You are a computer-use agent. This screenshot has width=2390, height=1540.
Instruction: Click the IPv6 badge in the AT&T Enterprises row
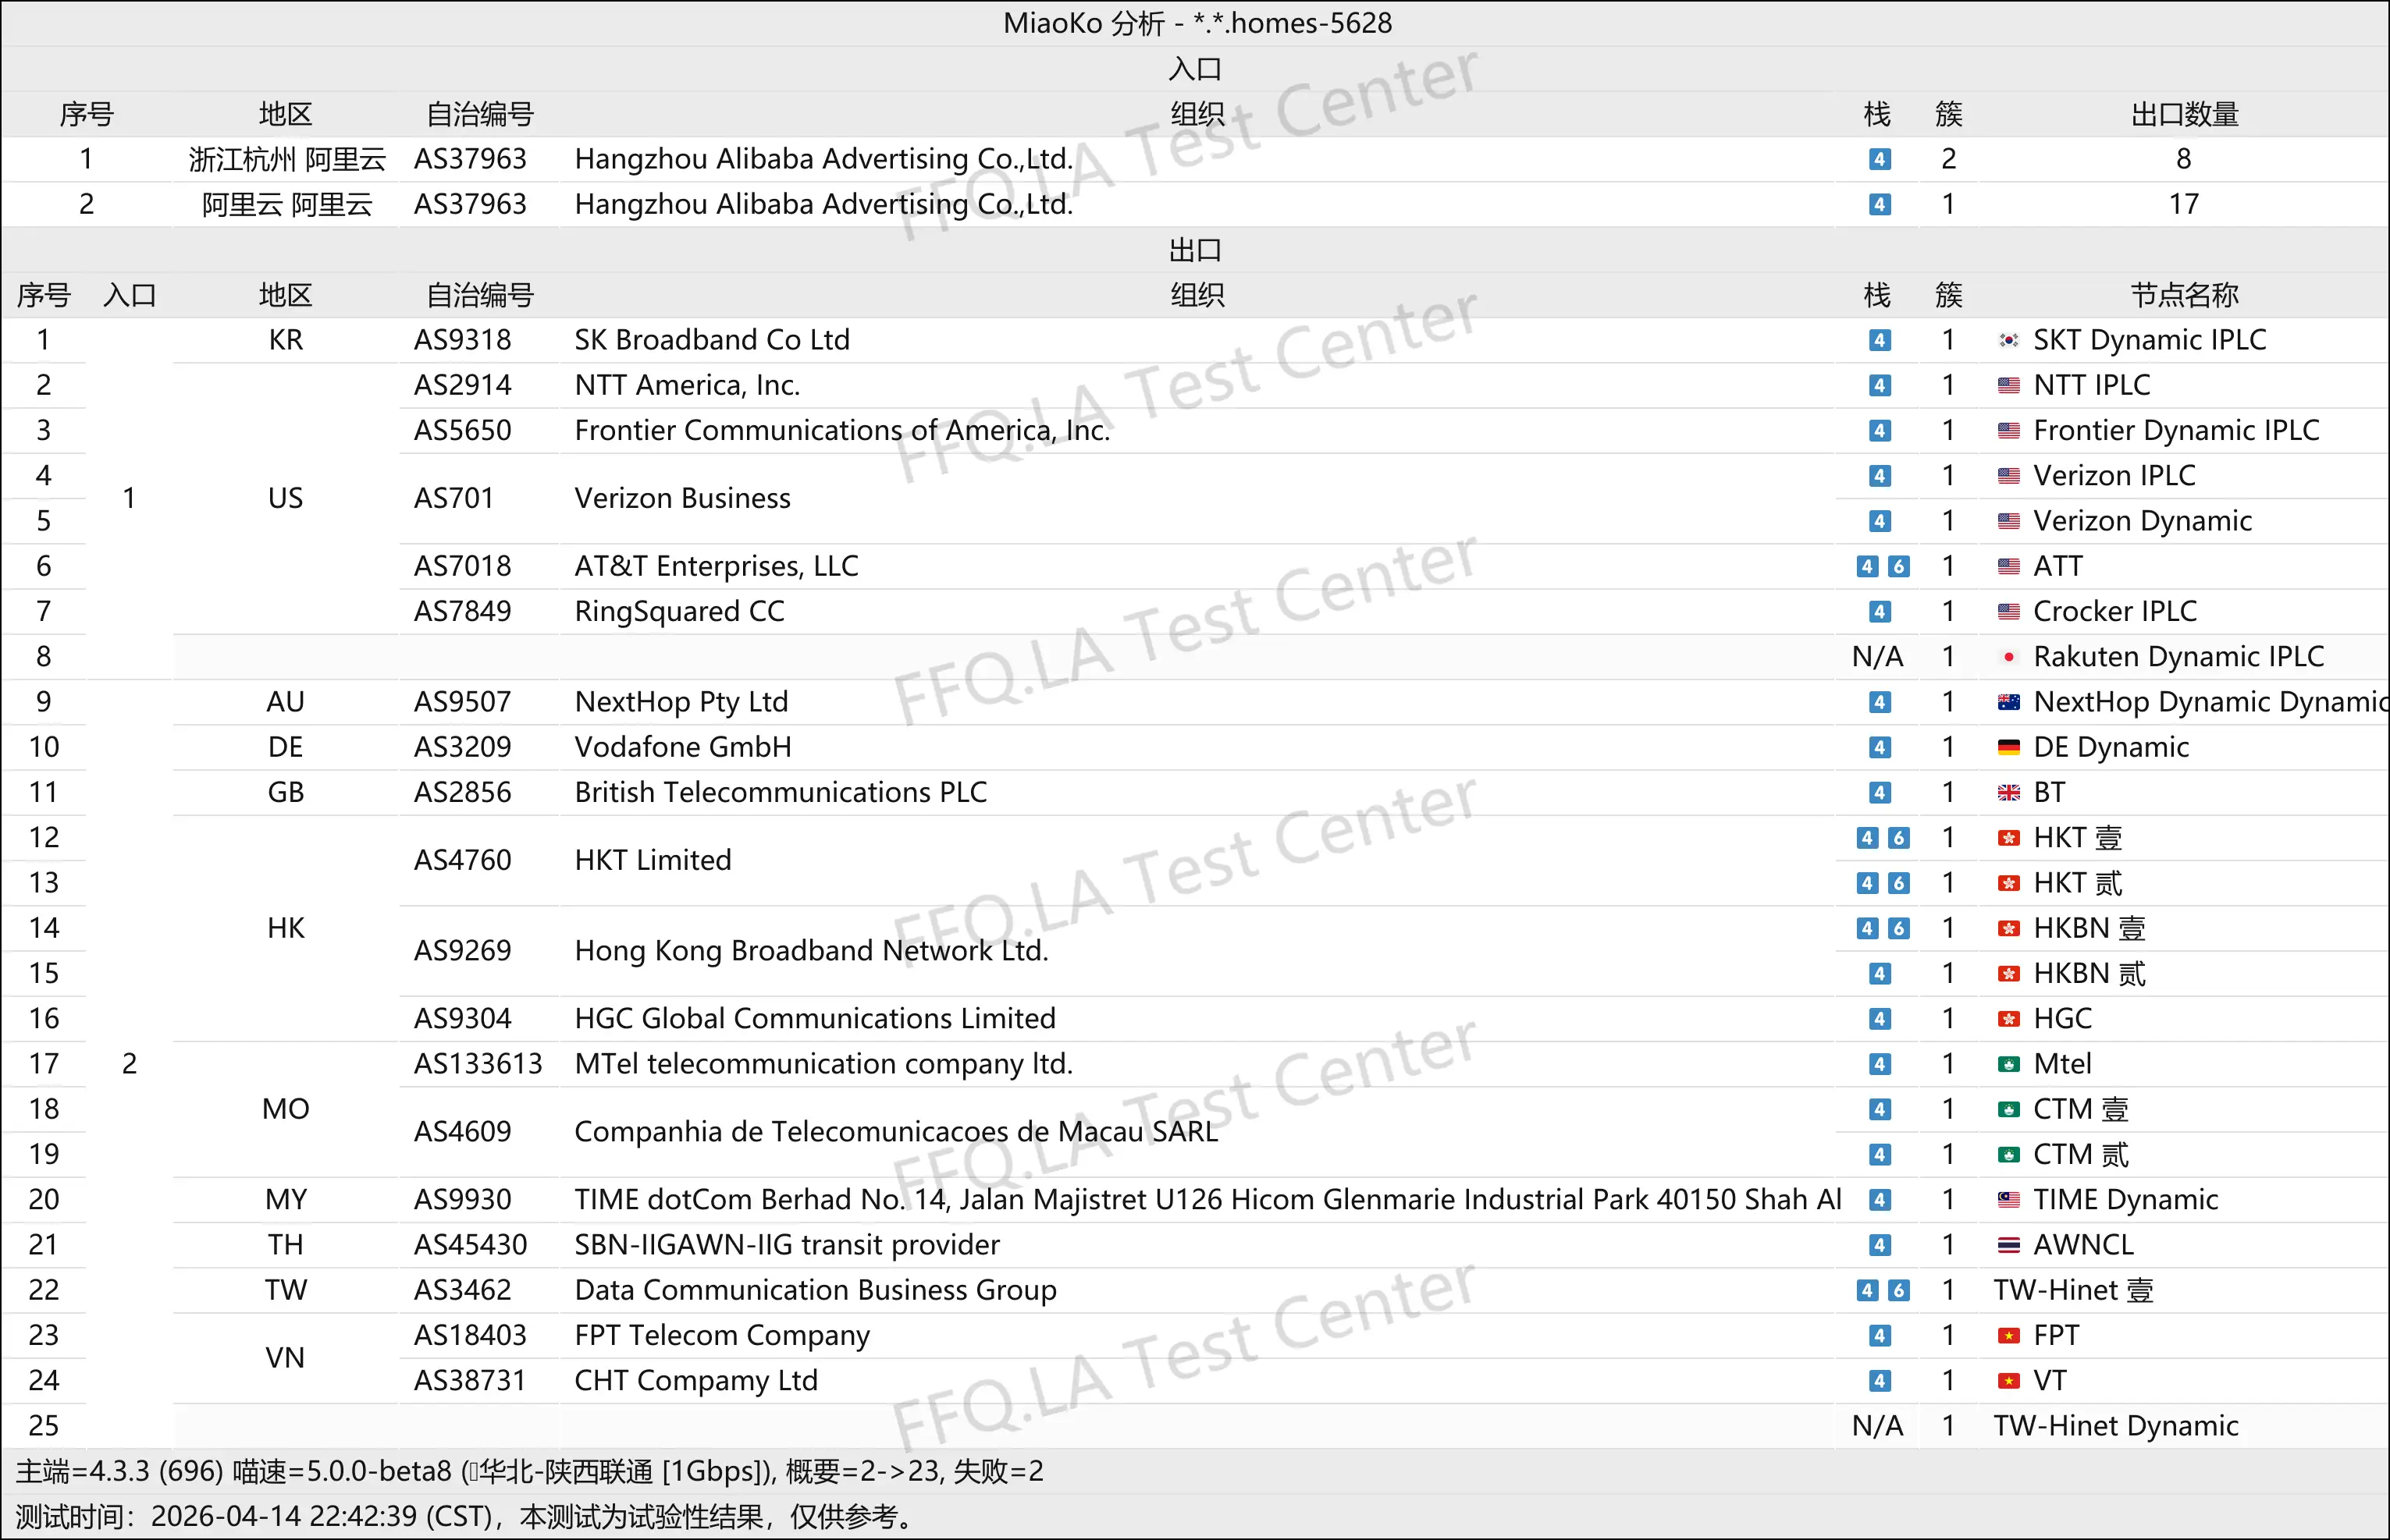[1897, 567]
